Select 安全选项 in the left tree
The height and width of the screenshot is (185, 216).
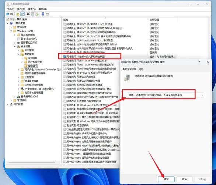click(33, 66)
